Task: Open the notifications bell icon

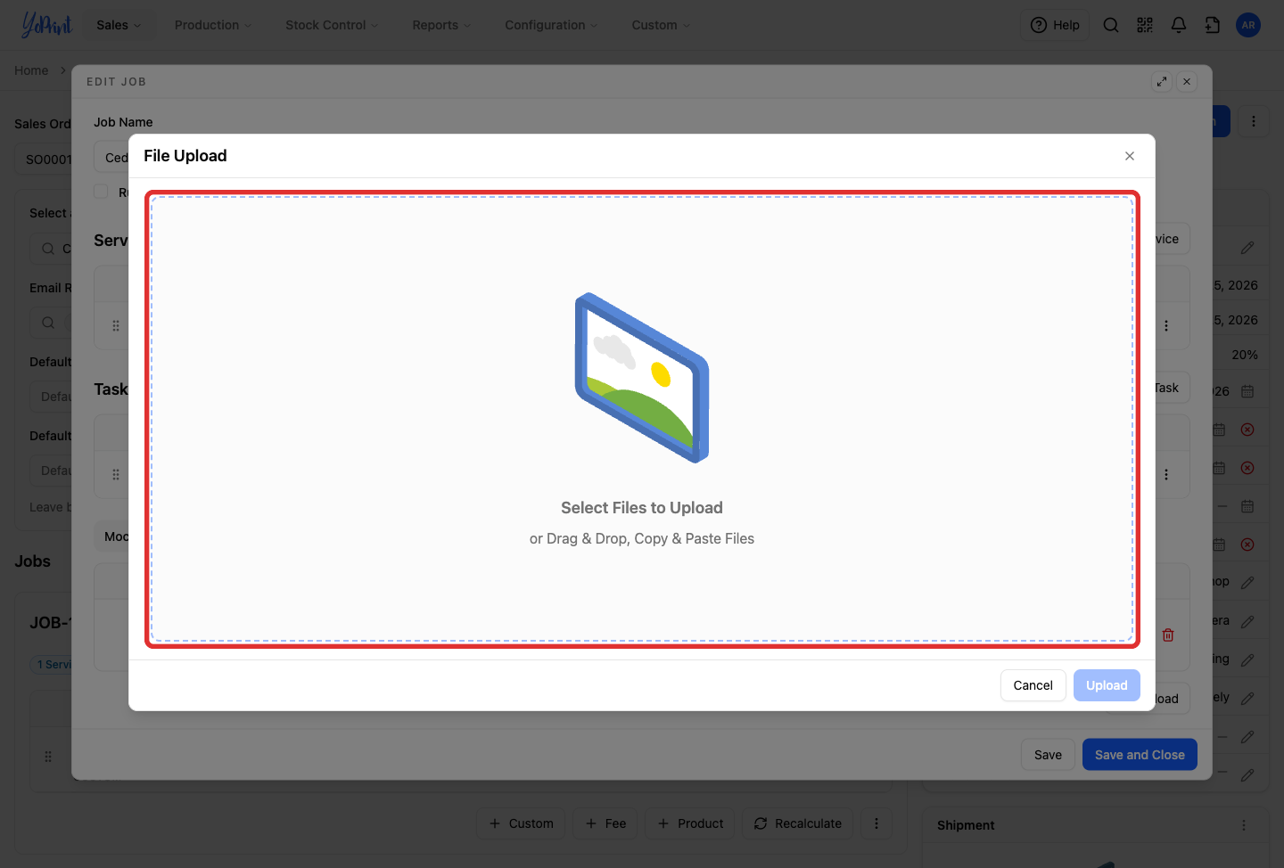Action: point(1179,25)
